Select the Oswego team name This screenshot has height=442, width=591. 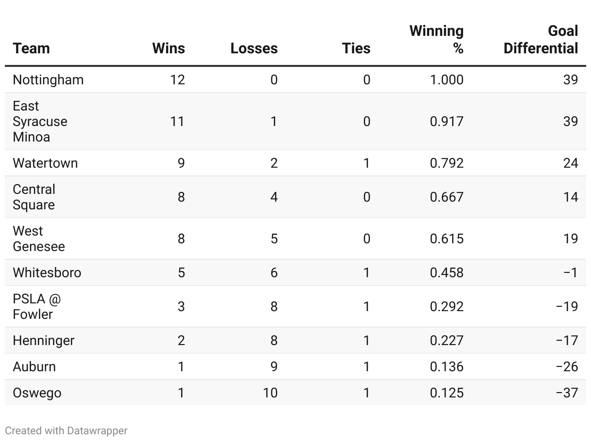37,393
